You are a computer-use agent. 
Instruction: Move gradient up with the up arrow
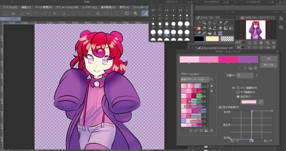tap(212, 86)
